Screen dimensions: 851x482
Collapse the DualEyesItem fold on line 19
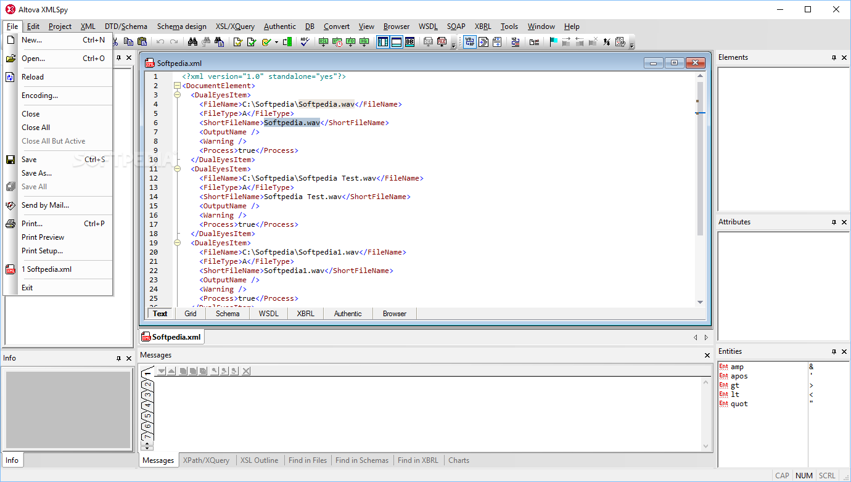click(x=178, y=243)
